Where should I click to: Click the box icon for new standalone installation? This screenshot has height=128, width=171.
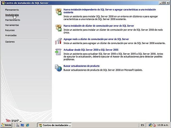(x=59, y=12)
